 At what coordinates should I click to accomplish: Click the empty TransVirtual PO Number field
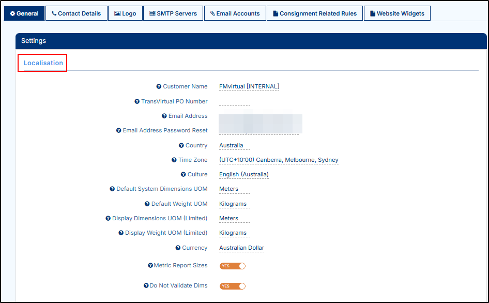point(234,102)
